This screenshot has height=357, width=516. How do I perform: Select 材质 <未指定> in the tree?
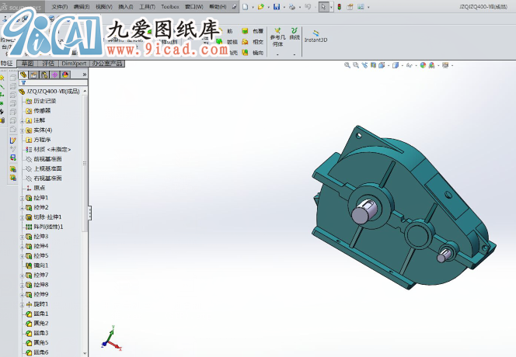pyautogui.click(x=48, y=149)
